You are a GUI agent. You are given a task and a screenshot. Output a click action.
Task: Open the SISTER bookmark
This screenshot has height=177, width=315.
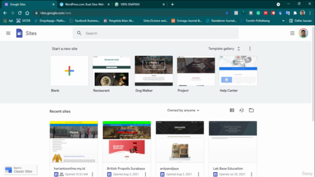(x=24, y=21)
